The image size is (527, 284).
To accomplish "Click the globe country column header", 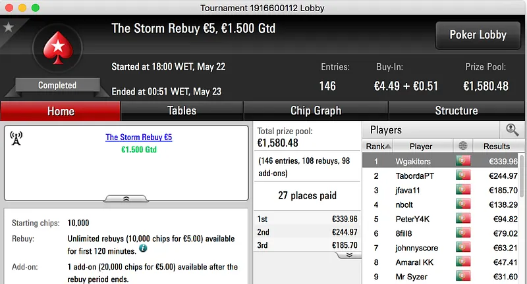I will point(463,146).
